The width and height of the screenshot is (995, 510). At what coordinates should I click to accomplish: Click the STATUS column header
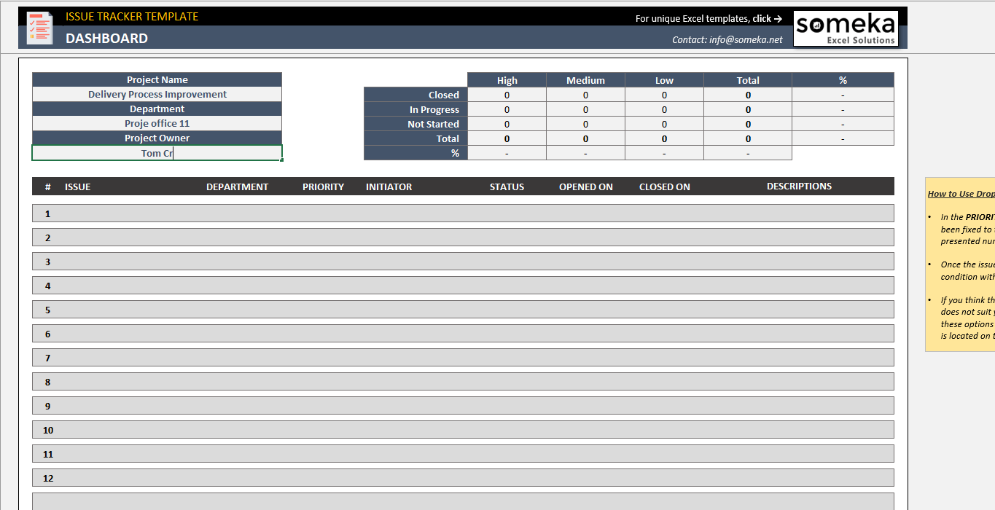[507, 187]
